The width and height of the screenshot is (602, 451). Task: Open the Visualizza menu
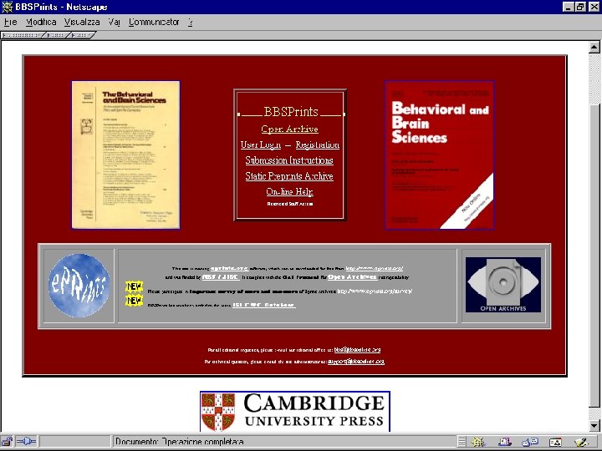pos(82,23)
